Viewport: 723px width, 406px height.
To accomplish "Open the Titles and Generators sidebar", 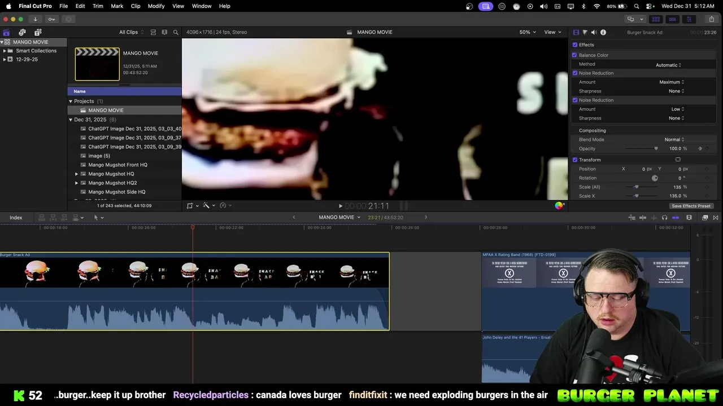I will click(x=38, y=32).
